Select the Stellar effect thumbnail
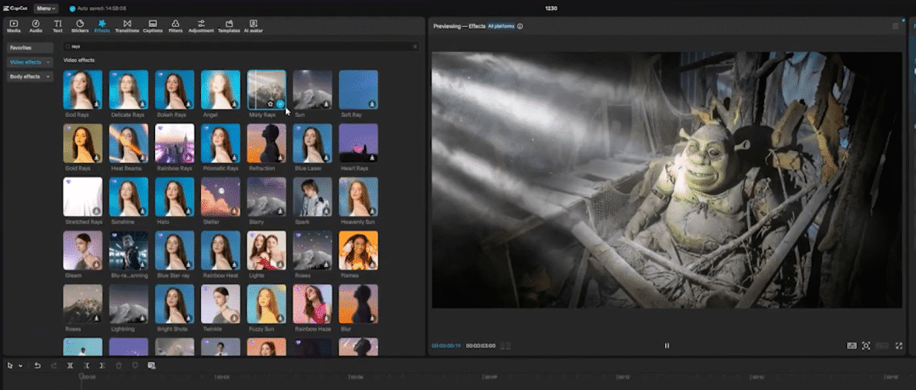Viewport: 916px width, 390px height. click(x=221, y=197)
